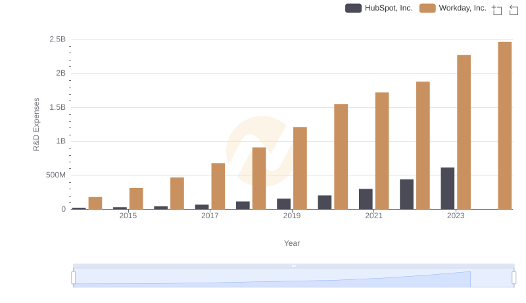Click the 2019 x-axis label
526x303 pixels.
click(291, 216)
